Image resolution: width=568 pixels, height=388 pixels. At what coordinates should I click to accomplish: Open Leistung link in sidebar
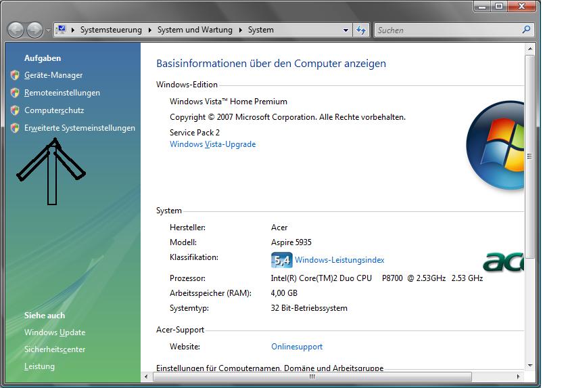click(x=39, y=366)
